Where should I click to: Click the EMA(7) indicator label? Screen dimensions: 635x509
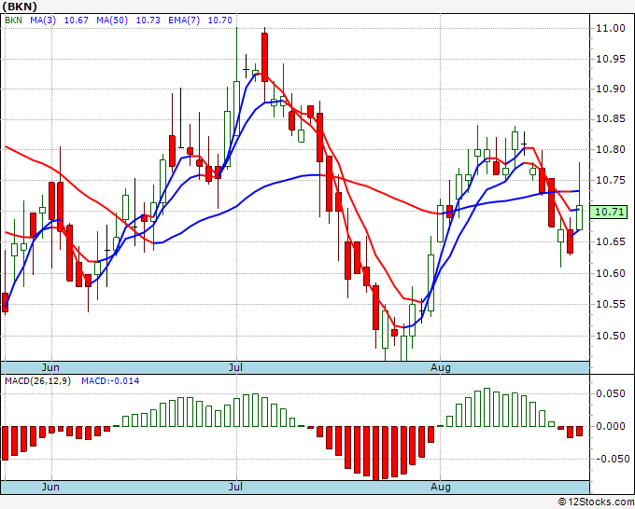pos(184,21)
